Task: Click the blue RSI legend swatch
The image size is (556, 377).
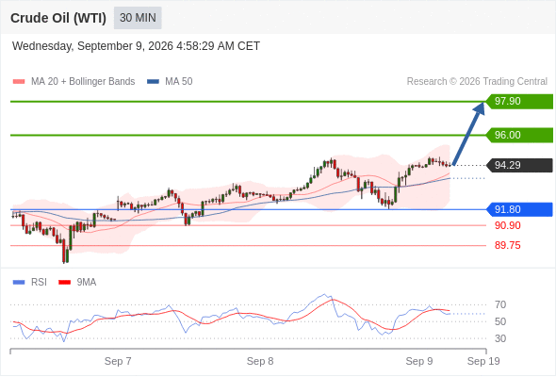Action: tap(19, 283)
